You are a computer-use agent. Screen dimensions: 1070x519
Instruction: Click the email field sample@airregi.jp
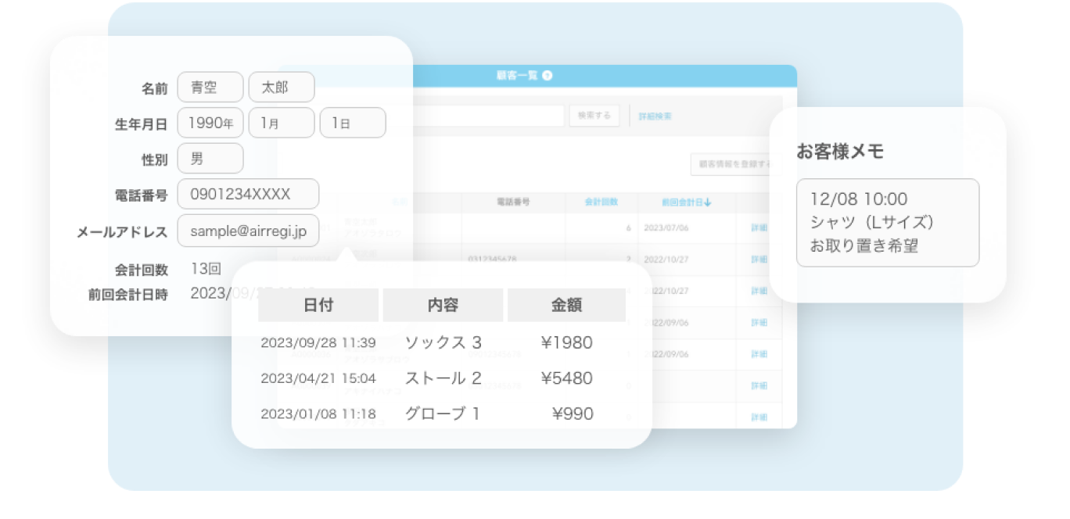click(248, 231)
